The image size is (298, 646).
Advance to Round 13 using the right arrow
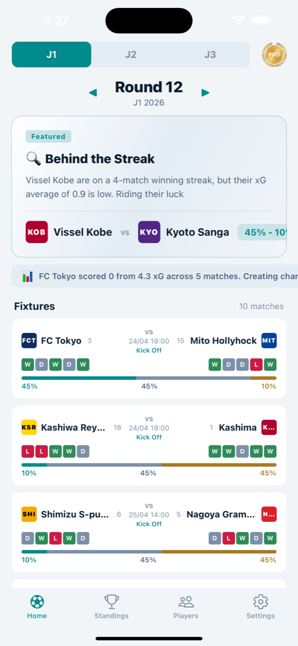tap(205, 92)
